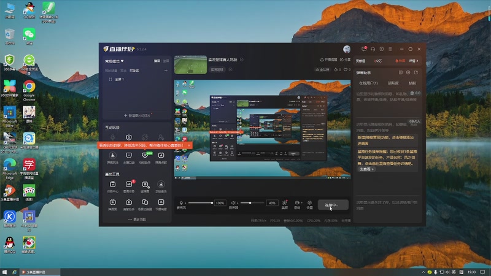Image resolution: width=491 pixels, height=276 pixels.
Task: Select the first scene tab in the list
Action: 111,71
